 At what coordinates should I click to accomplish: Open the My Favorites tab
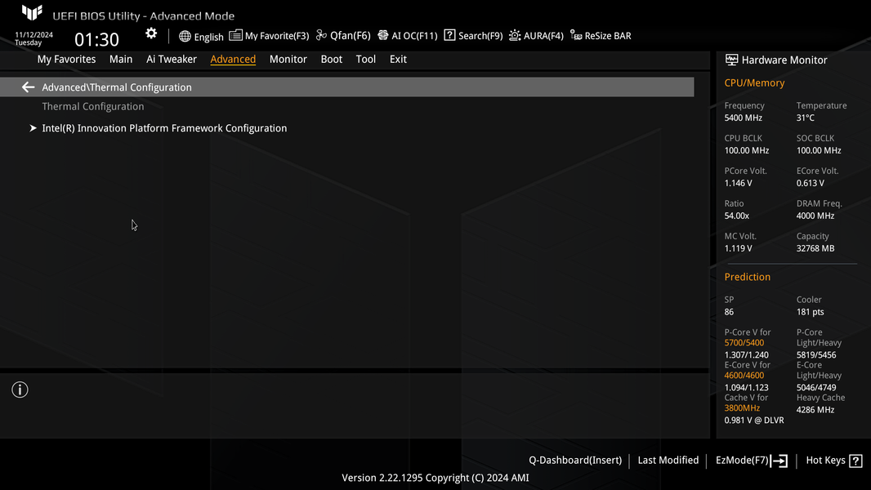click(67, 59)
